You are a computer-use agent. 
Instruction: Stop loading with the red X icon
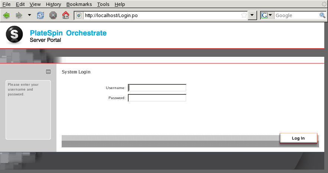click(x=53, y=15)
